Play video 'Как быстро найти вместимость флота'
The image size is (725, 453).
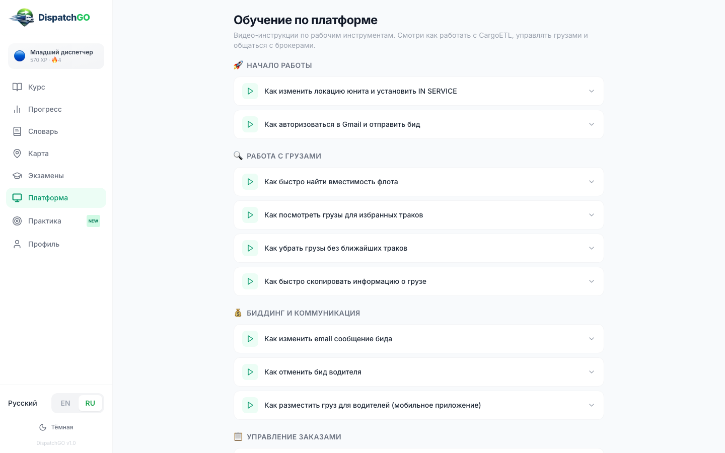click(x=250, y=182)
